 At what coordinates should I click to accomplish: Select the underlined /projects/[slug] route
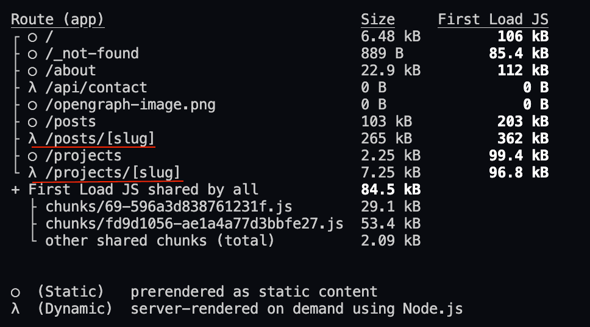pos(113,173)
